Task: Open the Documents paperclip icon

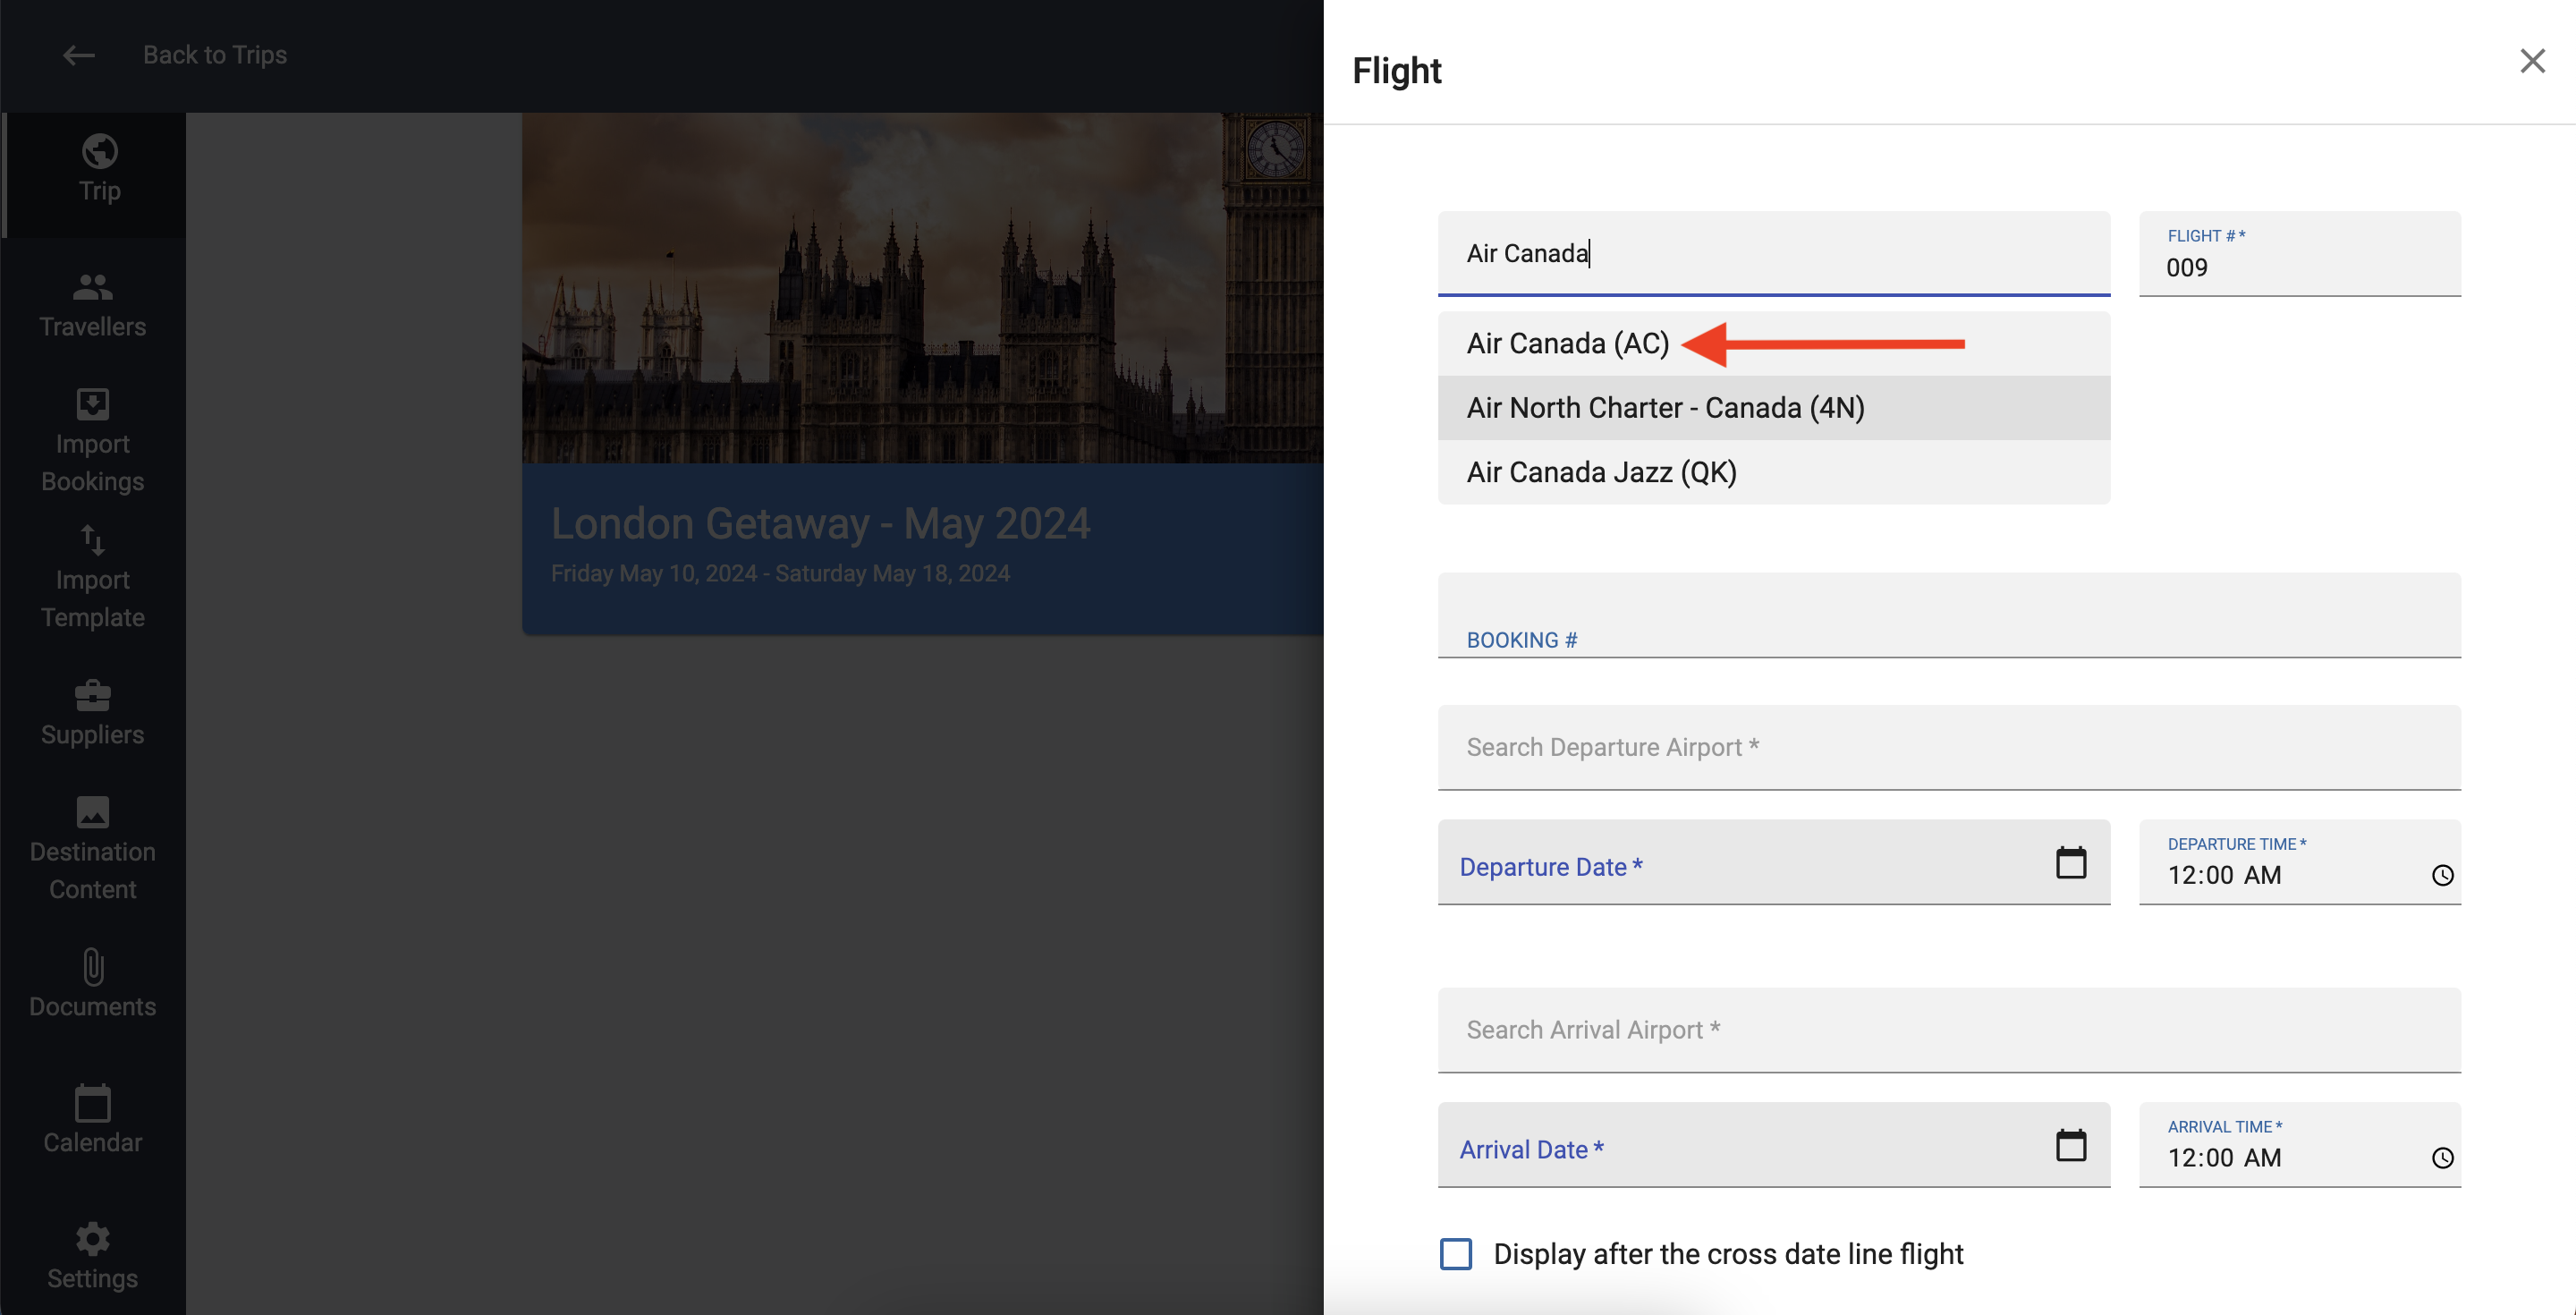Action: (x=92, y=967)
